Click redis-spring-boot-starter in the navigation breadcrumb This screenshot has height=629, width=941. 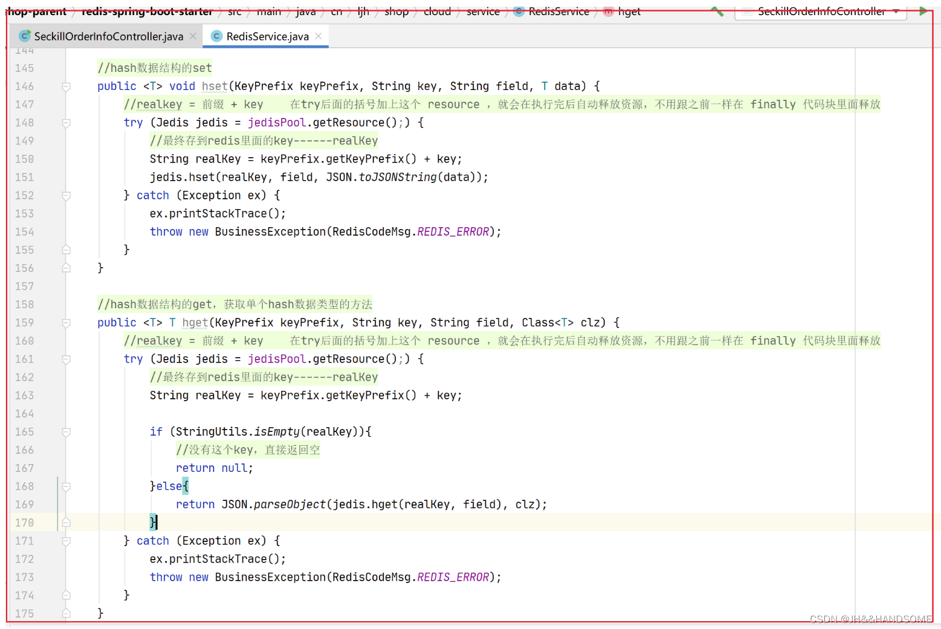click(x=147, y=11)
